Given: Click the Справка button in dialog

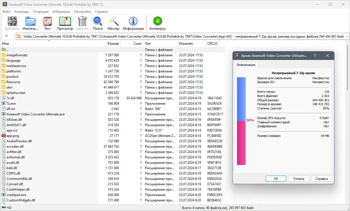Looking at the screenshot, I should pyautogui.click(x=322, y=178).
